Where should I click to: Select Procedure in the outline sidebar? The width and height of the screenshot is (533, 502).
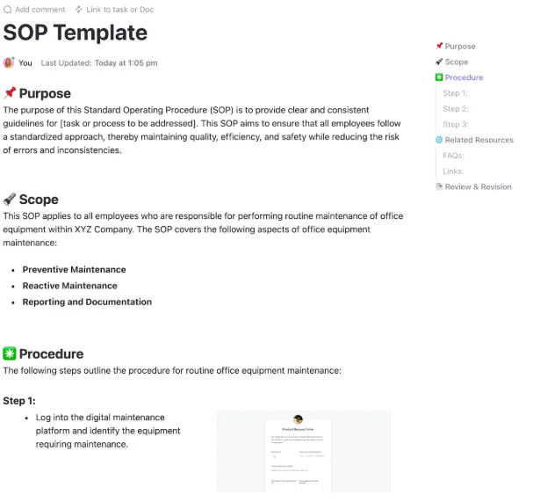coord(464,77)
